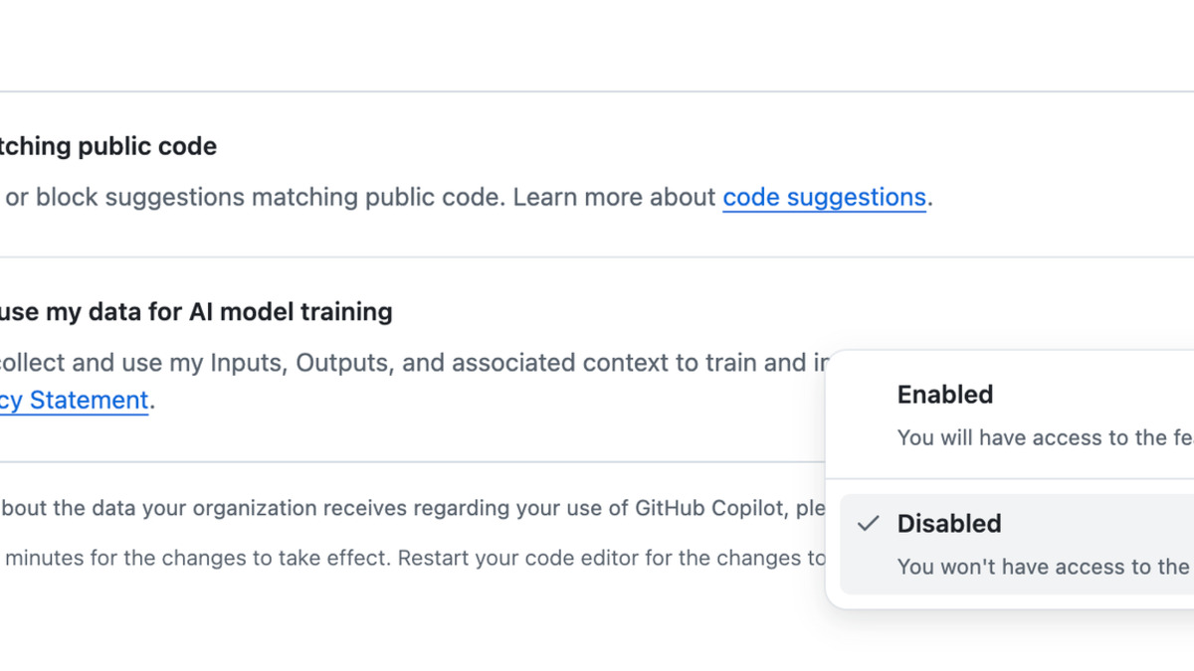Click inside the open options popover
The image size is (1194, 671).
pyautogui.click(x=1005, y=467)
